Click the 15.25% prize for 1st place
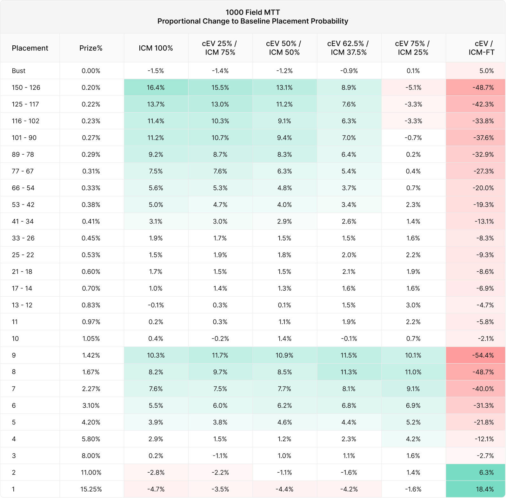506x498 pixels. click(91, 489)
